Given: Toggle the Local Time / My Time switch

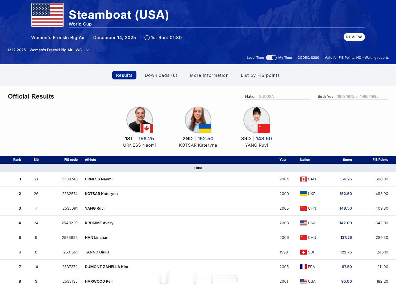Looking at the screenshot, I should click(x=271, y=58).
